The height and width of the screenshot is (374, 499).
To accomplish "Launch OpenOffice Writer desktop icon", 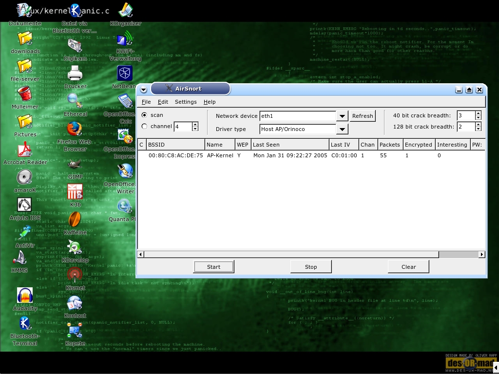I will (x=125, y=171).
